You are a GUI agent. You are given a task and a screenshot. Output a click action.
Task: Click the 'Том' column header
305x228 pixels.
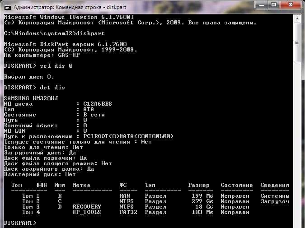tap(17, 185)
